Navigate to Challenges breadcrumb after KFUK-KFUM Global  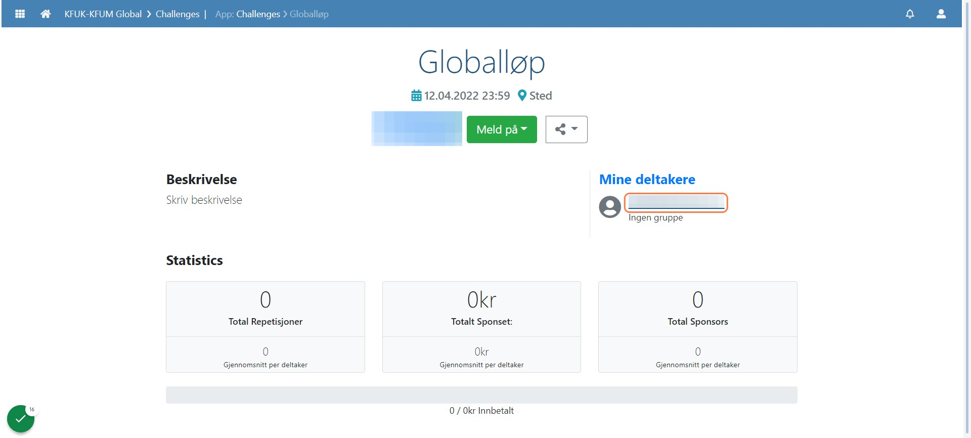[x=178, y=14]
